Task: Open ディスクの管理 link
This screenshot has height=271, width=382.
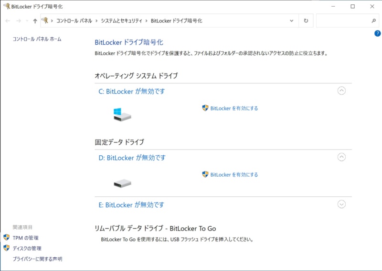Action: 27,249
